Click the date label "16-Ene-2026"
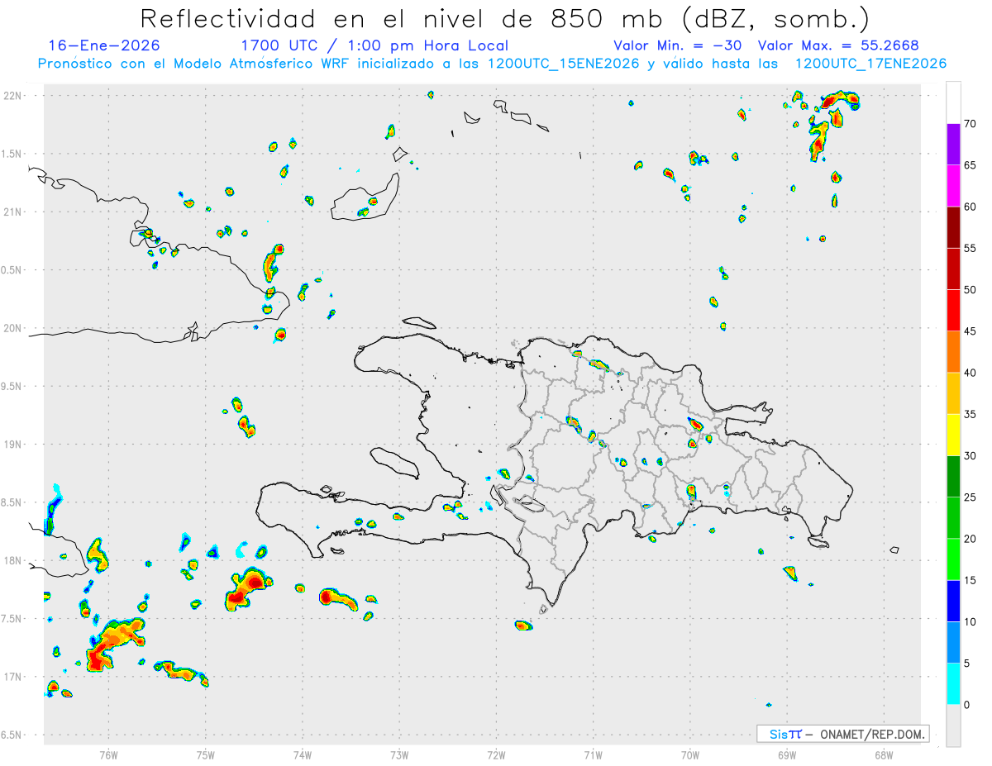Image resolution: width=992 pixels, height=766 pixels. point(105,46)
